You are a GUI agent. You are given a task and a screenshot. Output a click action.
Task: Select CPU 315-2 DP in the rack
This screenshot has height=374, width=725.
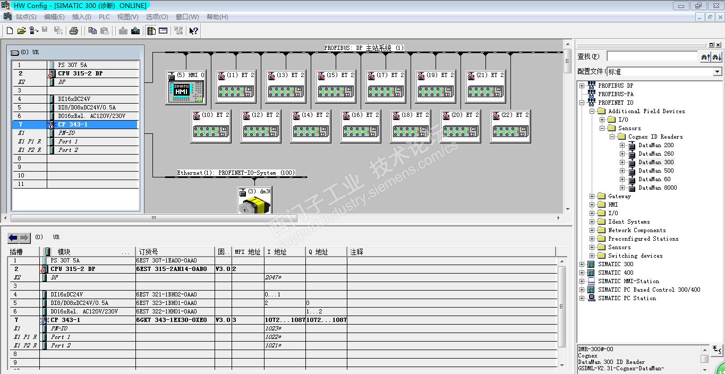coord(75,73)
